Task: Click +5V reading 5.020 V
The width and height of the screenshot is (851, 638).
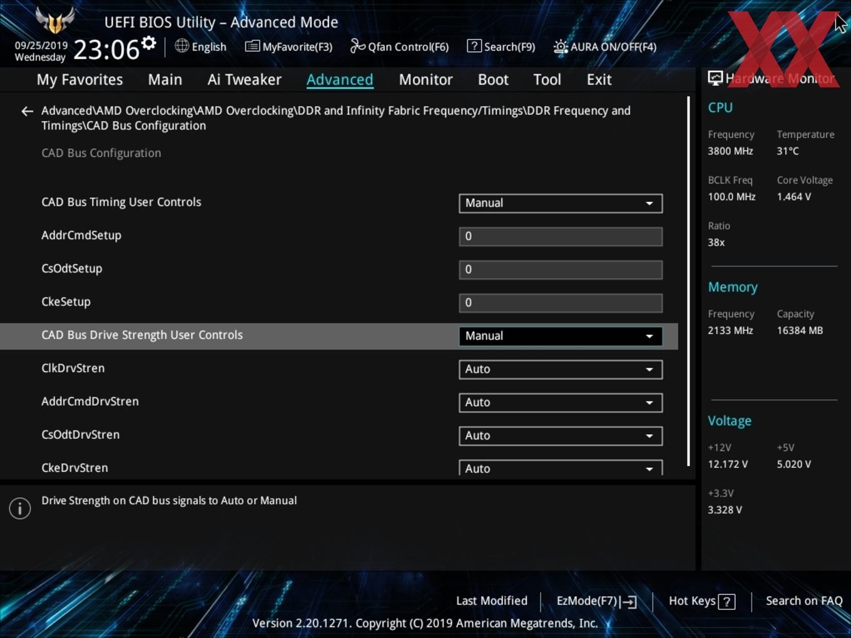Action: pyautogui.click(x=794, y=465)
